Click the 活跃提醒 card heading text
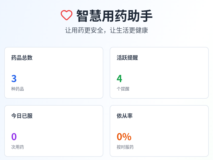 [127, 58]
